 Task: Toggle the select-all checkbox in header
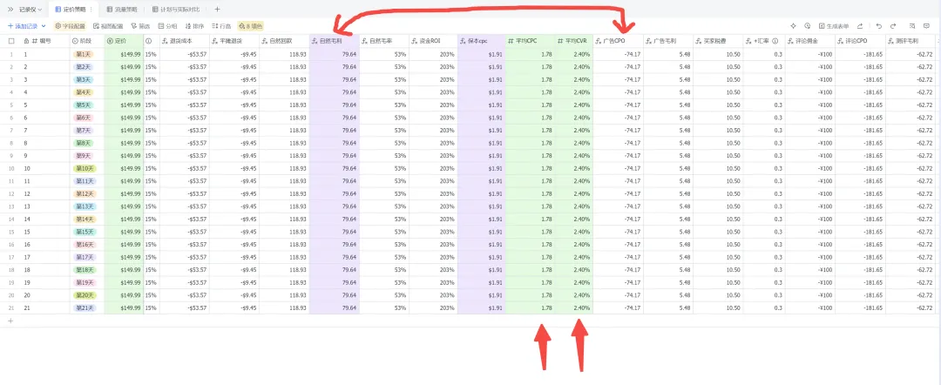[x=10, y=41]
